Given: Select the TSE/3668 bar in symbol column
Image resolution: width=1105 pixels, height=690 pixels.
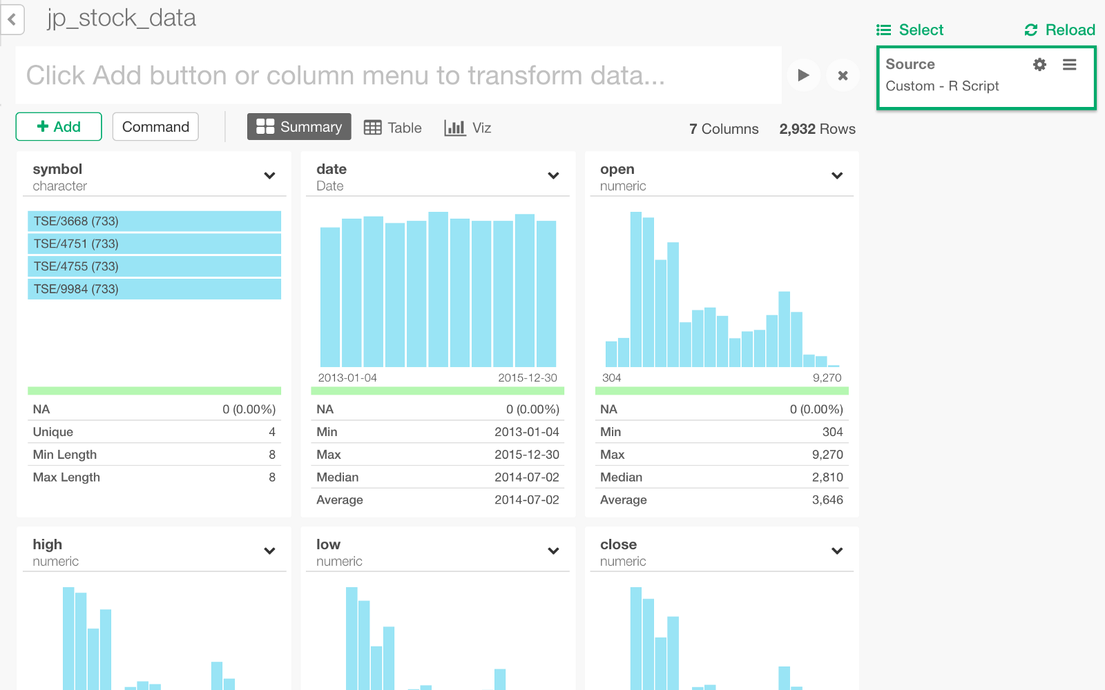Looking at the screenshot, I should pos(154,221).
